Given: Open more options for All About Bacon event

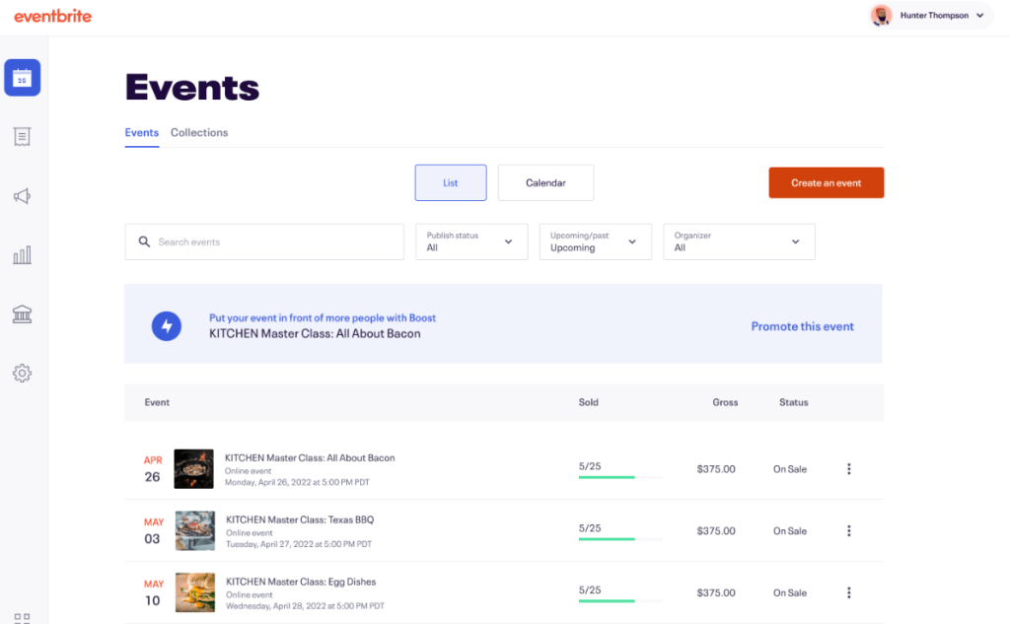Looking at the screenshot, I should [x=848, y=469].
